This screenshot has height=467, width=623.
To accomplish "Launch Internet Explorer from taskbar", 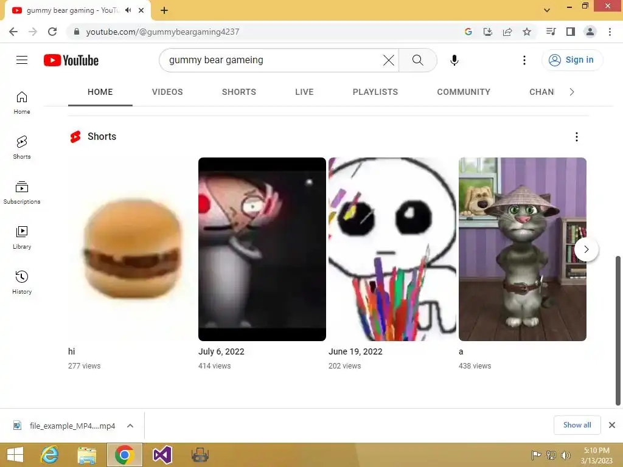I will tap(49, 455).
